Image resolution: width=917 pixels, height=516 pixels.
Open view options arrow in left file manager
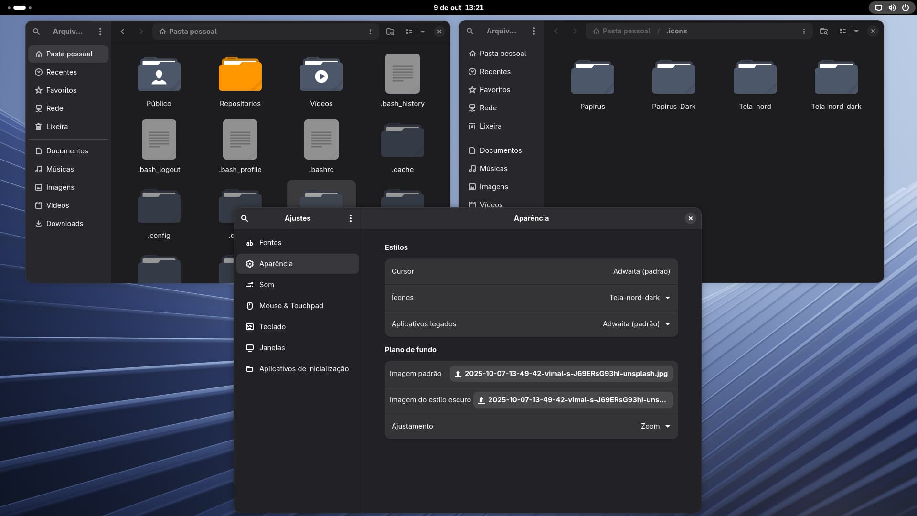[x=423, y=32]
